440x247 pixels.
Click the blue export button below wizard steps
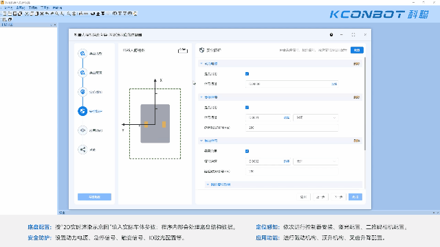pyautogui.click(x=94, y=197)
